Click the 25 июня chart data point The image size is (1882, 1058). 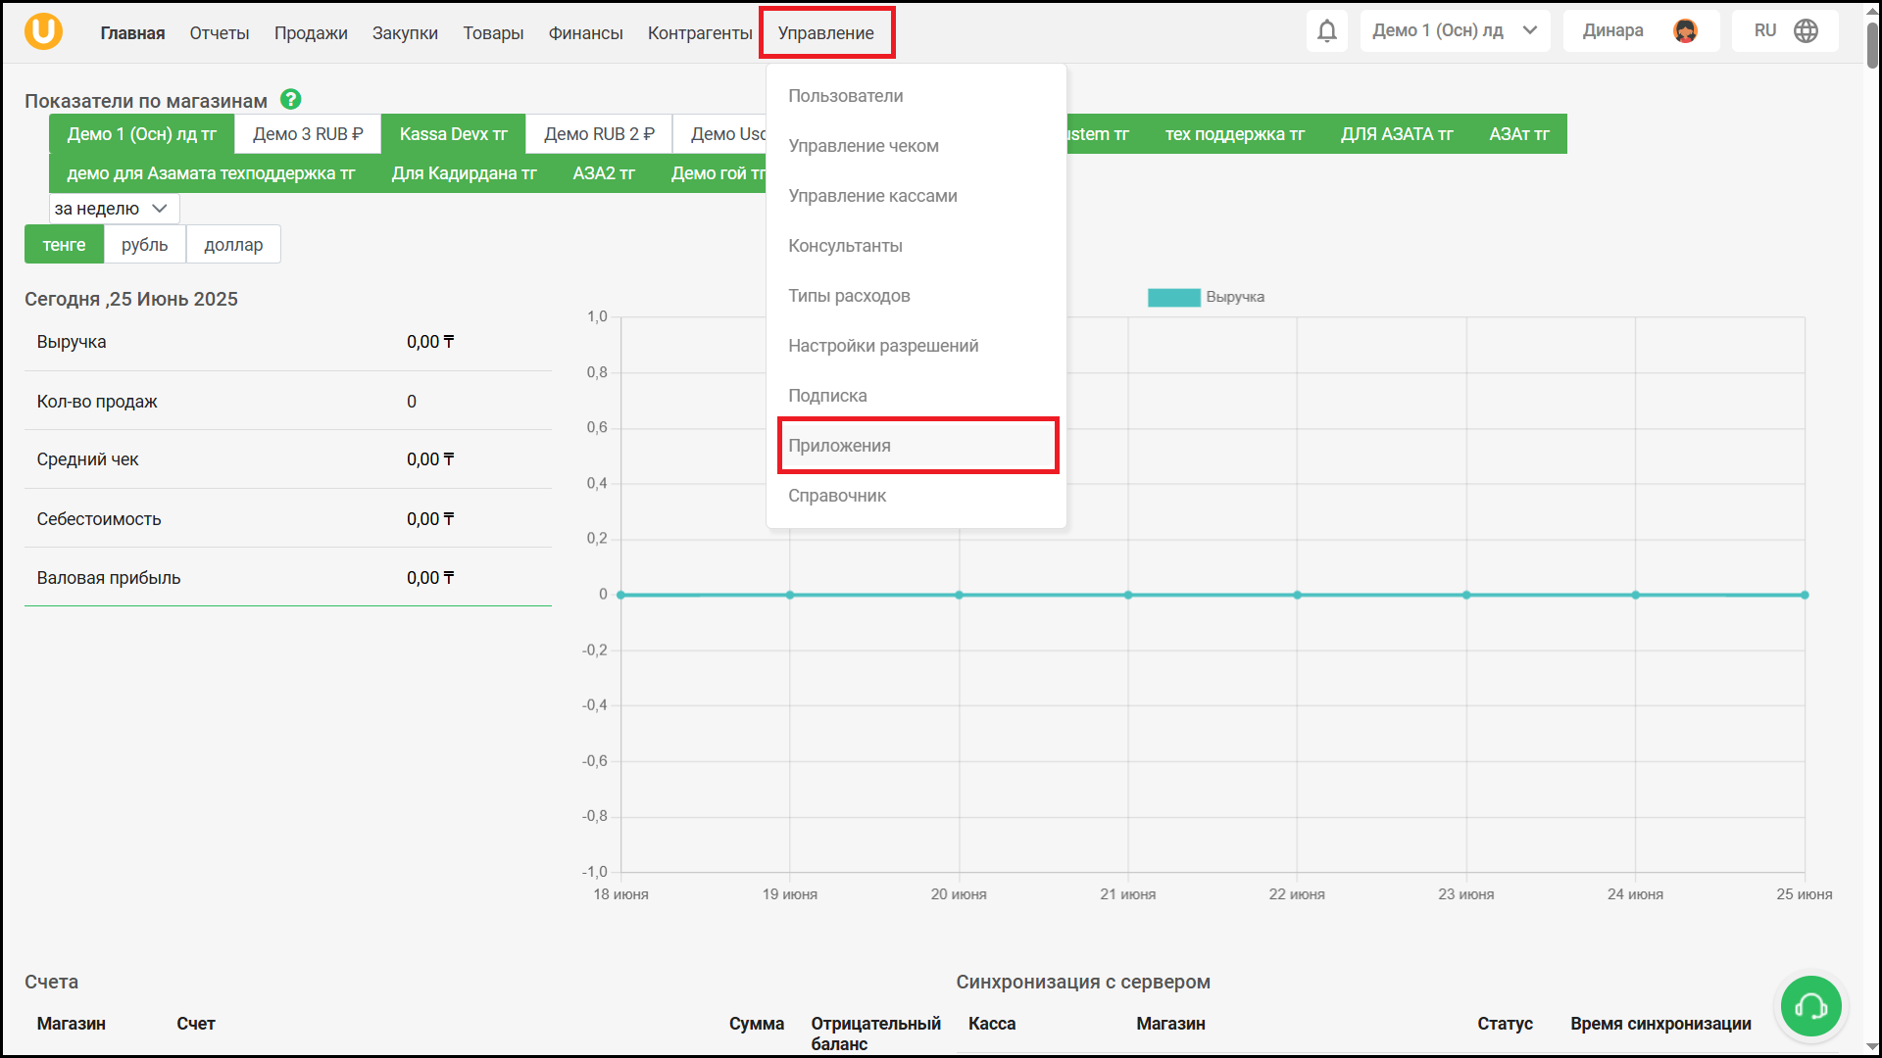(1804, 595)
